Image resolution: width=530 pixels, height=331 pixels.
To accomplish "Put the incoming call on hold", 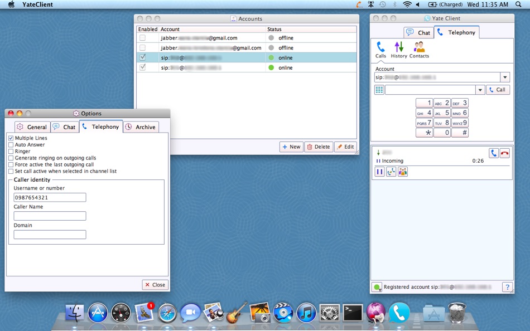I will pyautogui.click(x=379, y=172).
